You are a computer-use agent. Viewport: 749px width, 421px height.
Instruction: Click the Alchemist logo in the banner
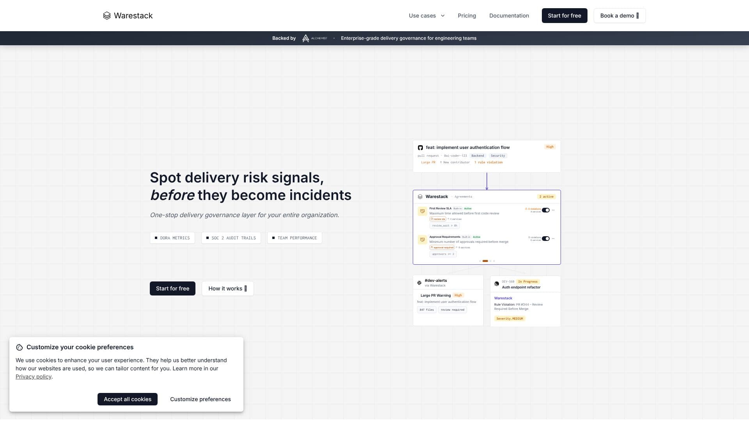[314, 38]
